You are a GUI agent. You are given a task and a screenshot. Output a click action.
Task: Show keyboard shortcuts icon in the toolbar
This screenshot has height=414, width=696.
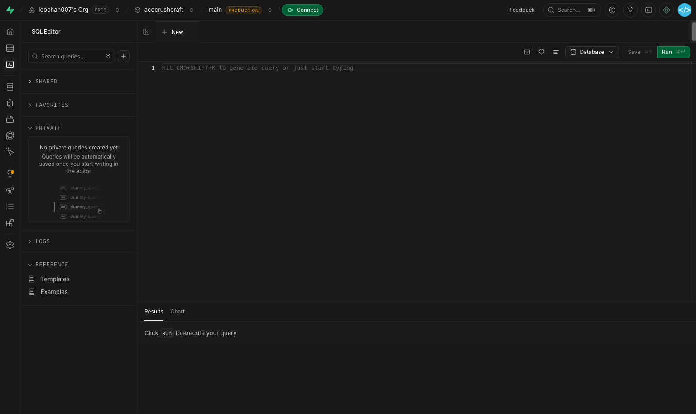[527, 52]
